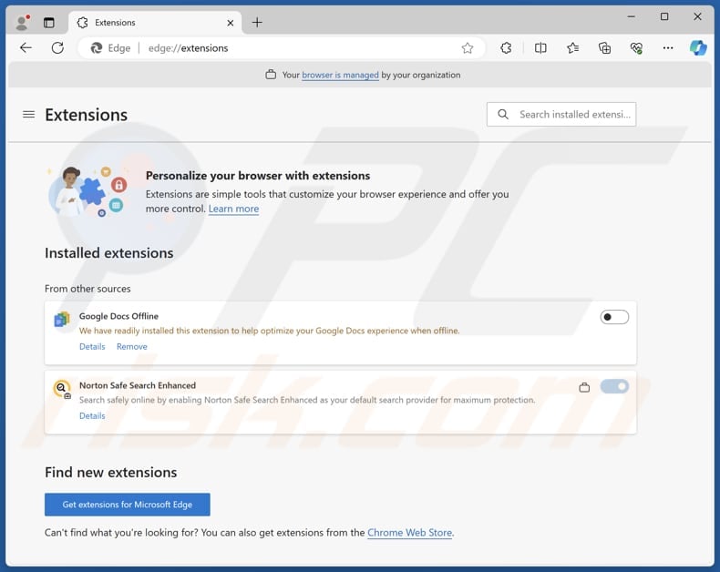
Task: Click the extensions illustration image
Action: point(88,191)
